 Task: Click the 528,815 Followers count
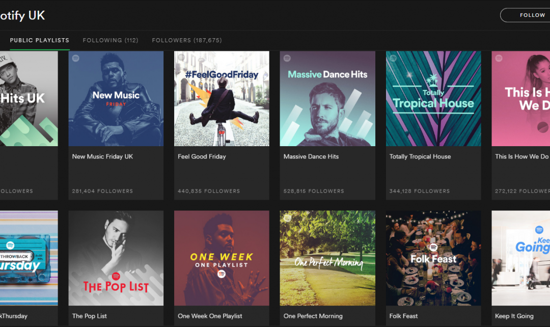[x=314, y=191]
